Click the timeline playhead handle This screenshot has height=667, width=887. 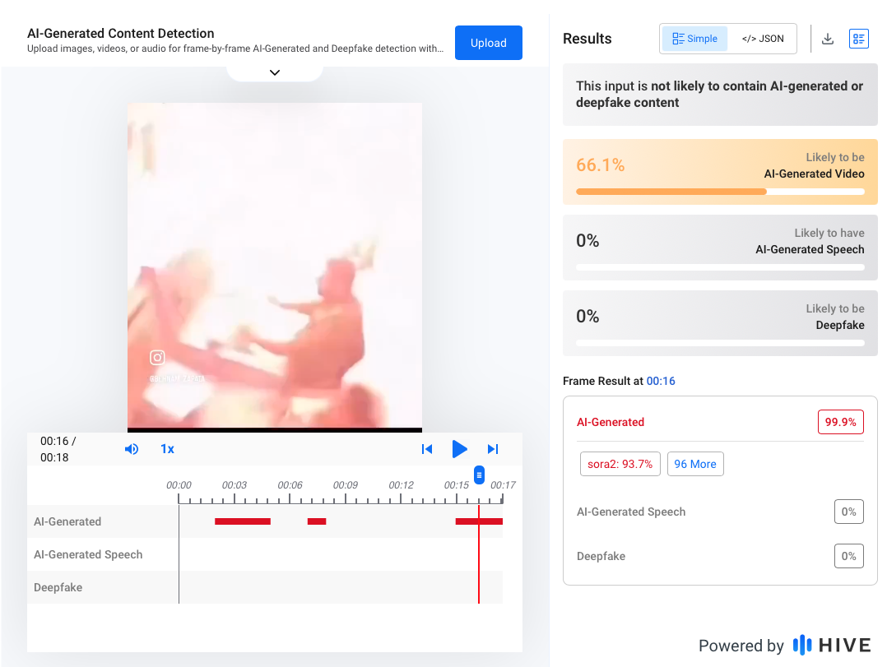click(479, 475)
